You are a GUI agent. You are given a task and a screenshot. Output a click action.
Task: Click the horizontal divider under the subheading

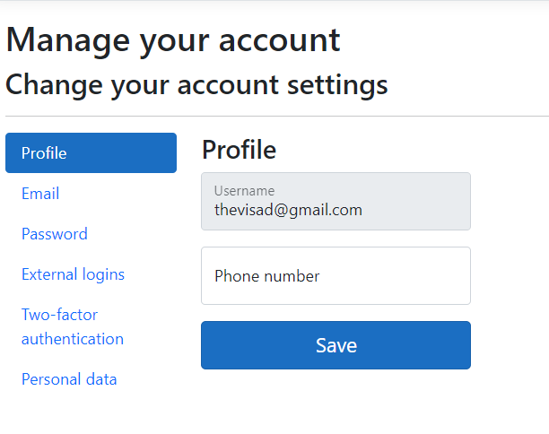pos(276,117)
